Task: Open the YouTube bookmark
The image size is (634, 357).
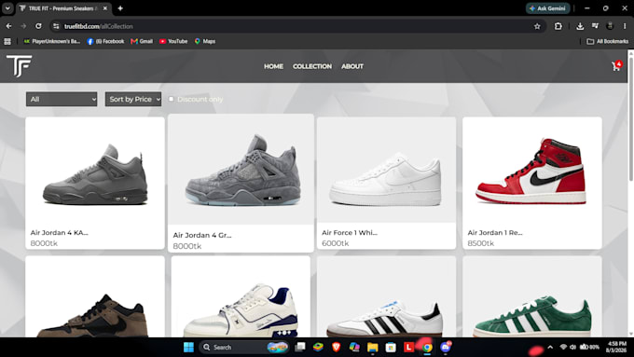Action: click(173, 41)
